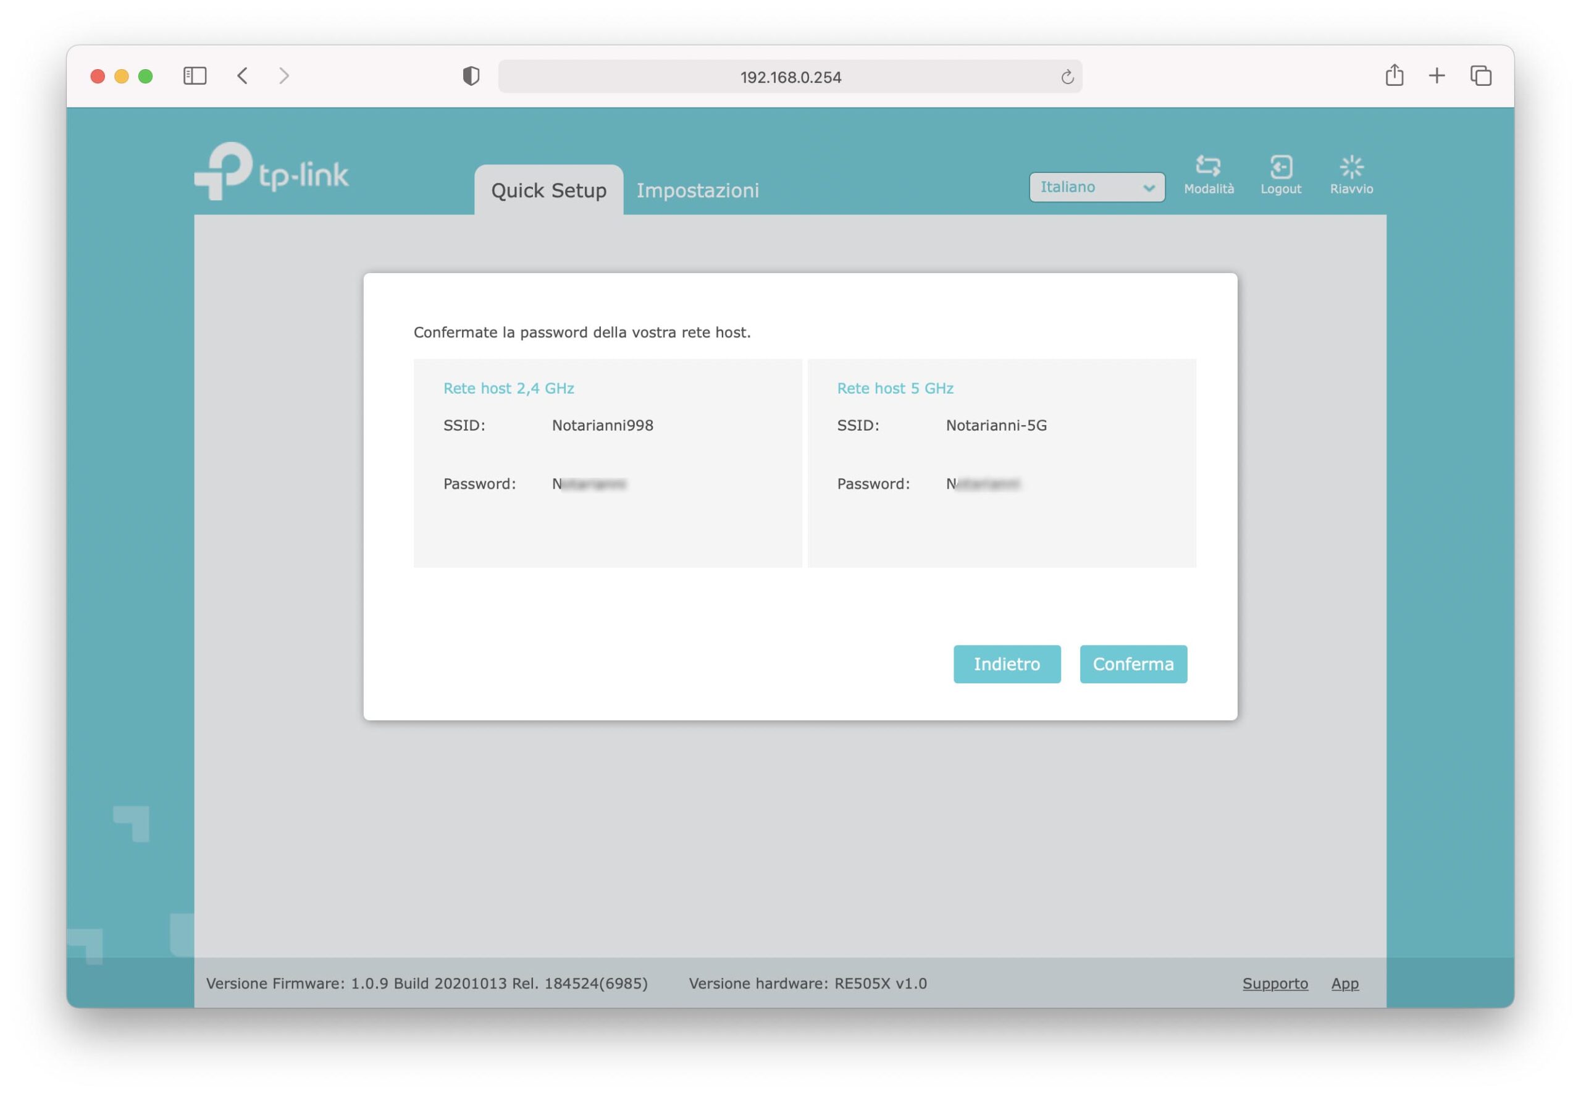Show tab overview icon
The image size is (1581, 1096).
[x=1480, y=75]
